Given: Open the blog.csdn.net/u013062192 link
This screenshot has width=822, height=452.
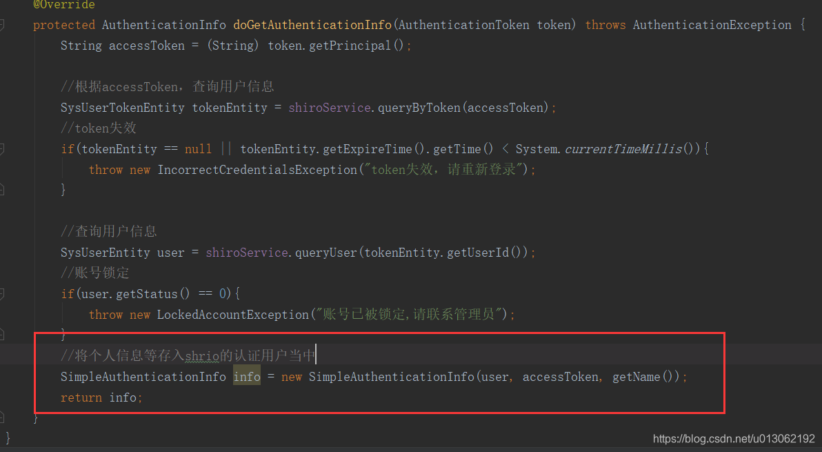Looking at the screenshot, I should tap(734, 438).
